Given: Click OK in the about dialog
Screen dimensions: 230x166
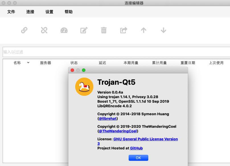Looking at the screenshot, I should click(138, 158).
